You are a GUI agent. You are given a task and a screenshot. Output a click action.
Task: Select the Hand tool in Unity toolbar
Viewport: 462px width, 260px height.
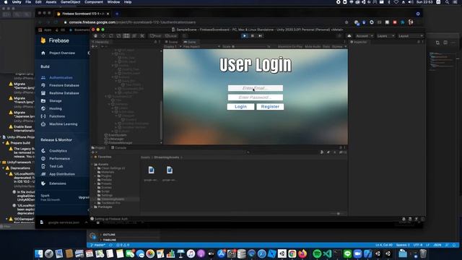pos(95,36)
